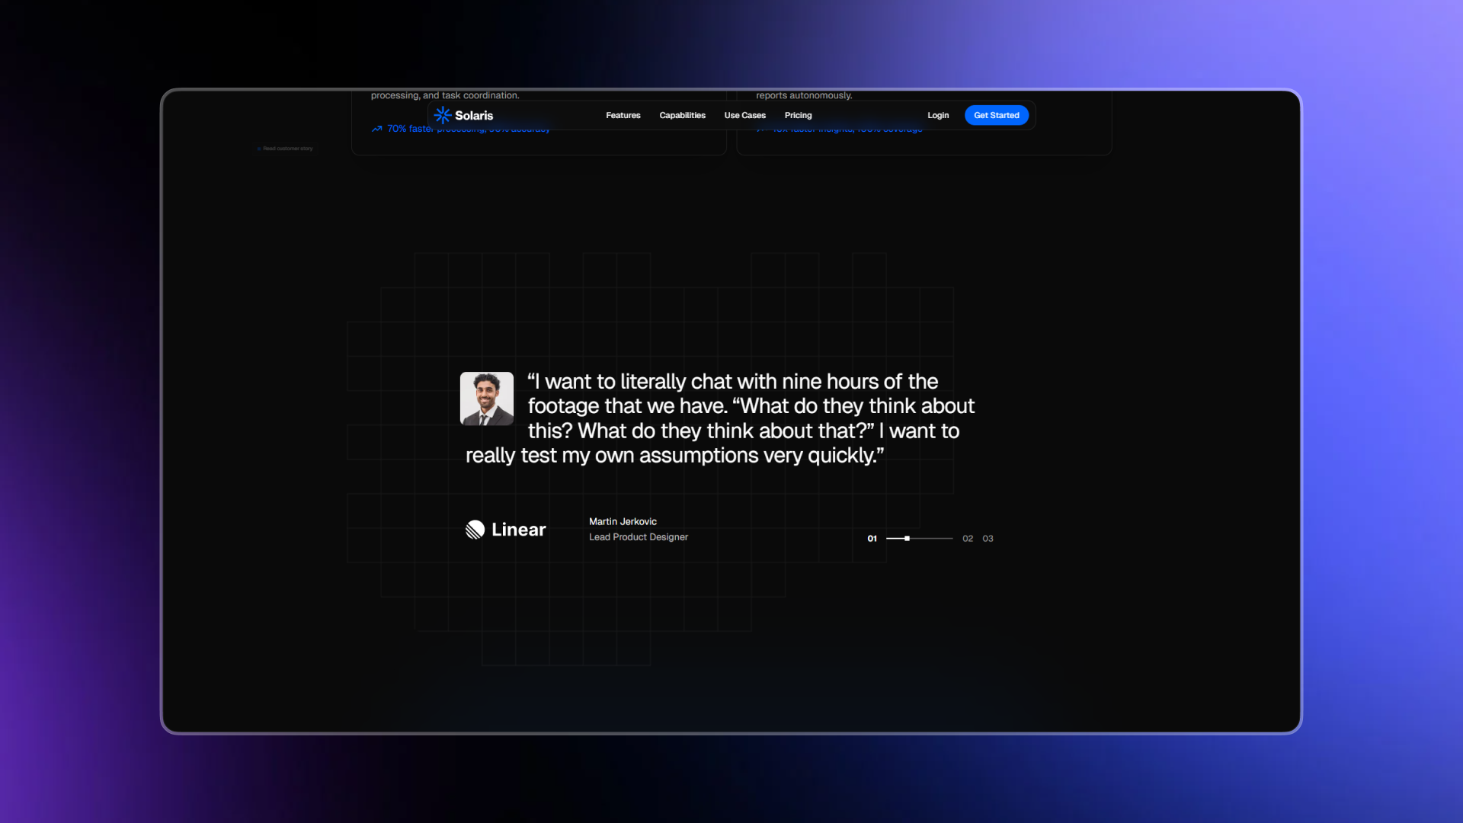Click the Solaris logo icon
The image size is (1463, 823).
click(443, 115)
